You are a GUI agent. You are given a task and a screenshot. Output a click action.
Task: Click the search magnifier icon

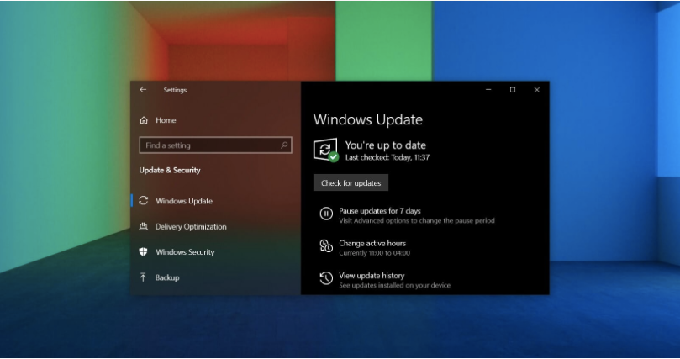(284, 145)
